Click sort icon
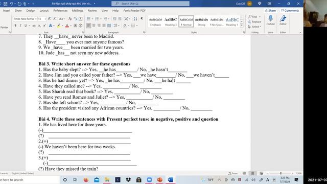 pos(135,19)
